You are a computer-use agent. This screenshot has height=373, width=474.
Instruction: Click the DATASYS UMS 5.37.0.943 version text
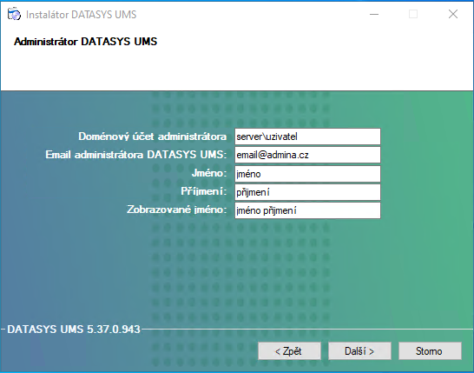click(x=74, y=330)
